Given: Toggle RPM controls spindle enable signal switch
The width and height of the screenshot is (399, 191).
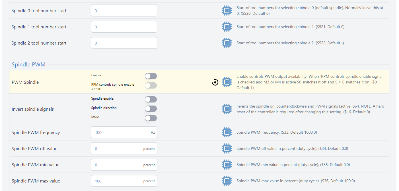Looking at the screenshot, I should pos(151,85).
